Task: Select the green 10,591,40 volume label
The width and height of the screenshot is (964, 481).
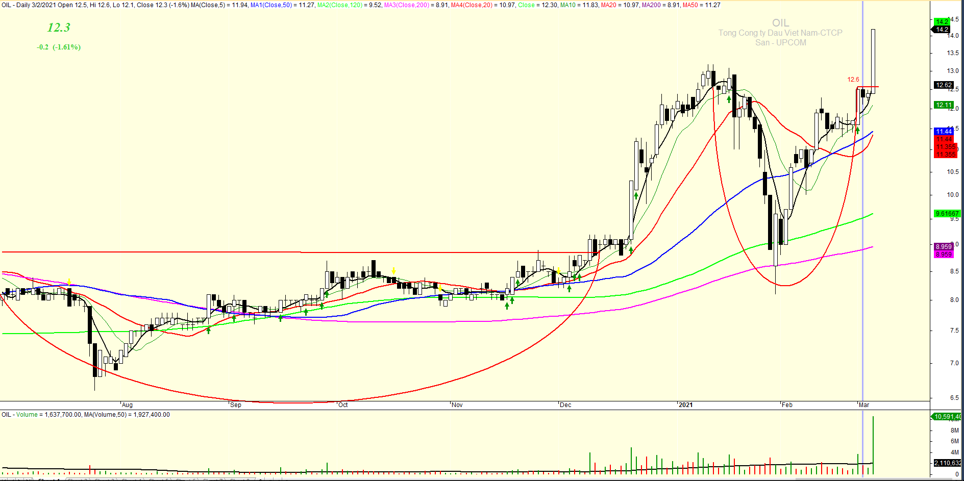Action: (947, 417)
